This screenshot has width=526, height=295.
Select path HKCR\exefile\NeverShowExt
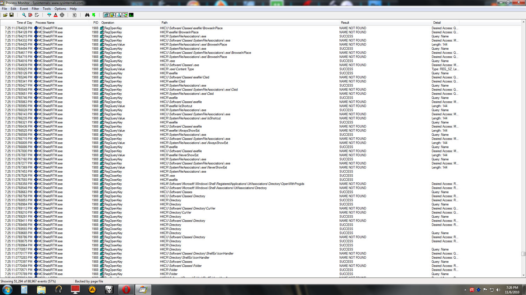pyautogui.click(x=179, y=155)
